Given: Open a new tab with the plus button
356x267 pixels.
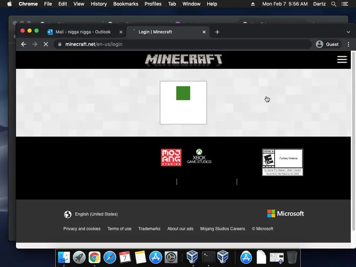Looking at the screenshot, I should [217, 32].
